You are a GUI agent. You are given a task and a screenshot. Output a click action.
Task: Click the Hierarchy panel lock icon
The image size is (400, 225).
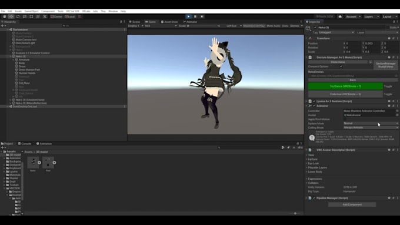pos(121,22)
